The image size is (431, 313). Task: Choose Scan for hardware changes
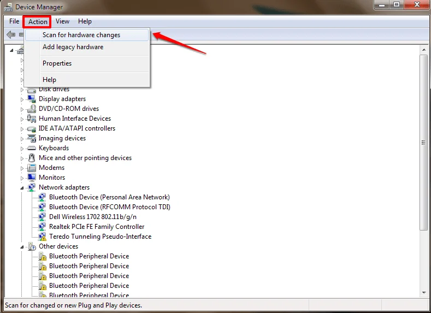point(87,35)
